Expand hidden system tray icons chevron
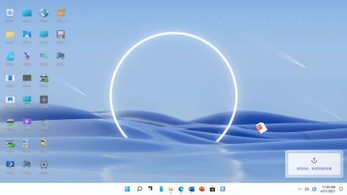The height and width of the screenshot is (195, 347). (299, 189)
